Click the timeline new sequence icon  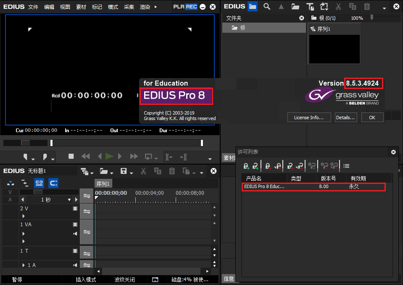point(84,171)
